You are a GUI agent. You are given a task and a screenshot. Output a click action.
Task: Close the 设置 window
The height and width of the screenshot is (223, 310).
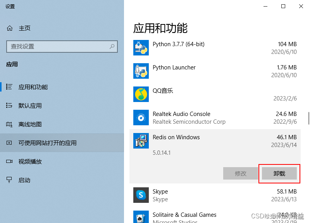click(301, 6)
